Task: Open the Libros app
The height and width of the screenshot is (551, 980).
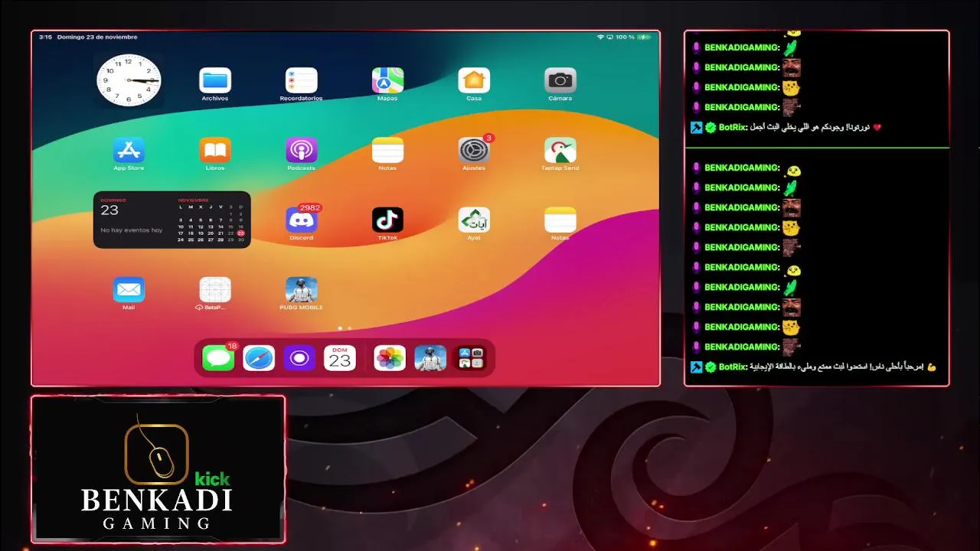Action: [x=215, y=150]
